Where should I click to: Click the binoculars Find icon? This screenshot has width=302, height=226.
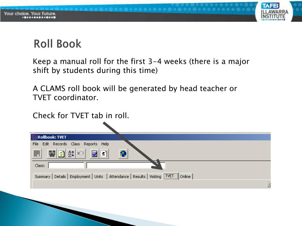[x=52, y=154]
